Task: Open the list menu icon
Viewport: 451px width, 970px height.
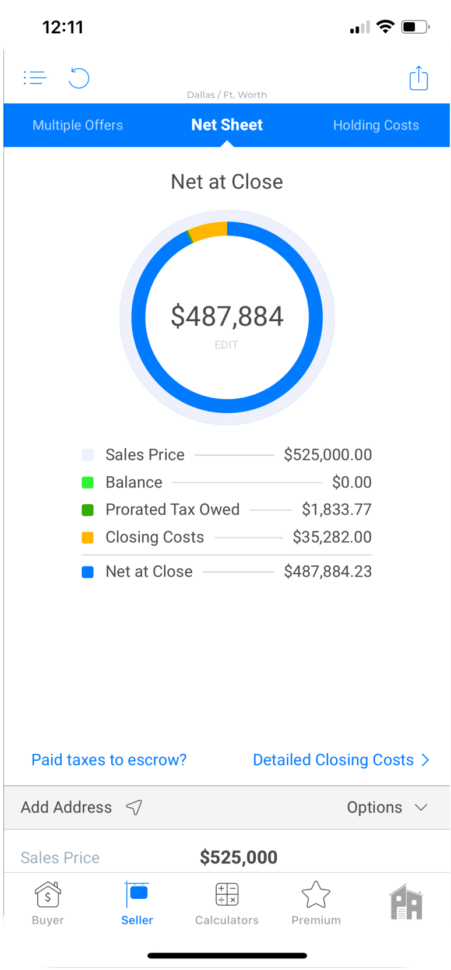Action: 35,78
